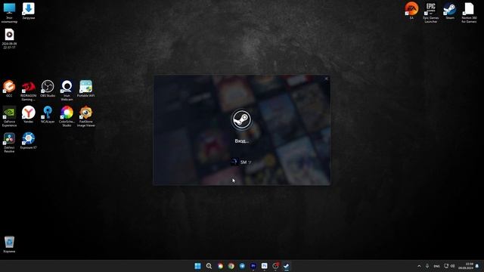Open the FastStone Image Viewer shortcut
Viewport: 484px width, 272px height.
coord(85,116)
